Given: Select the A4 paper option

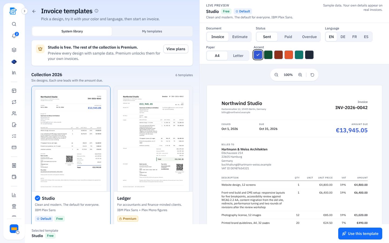Looking at the screenshot, I should point(217,56).
